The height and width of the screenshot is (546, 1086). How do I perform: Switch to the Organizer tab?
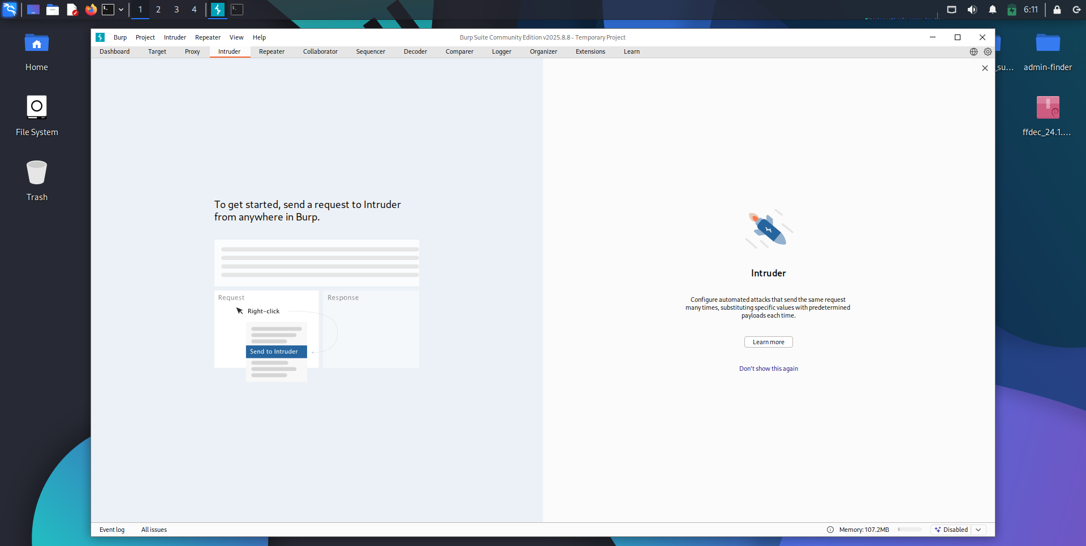click(x=544, y=51)
